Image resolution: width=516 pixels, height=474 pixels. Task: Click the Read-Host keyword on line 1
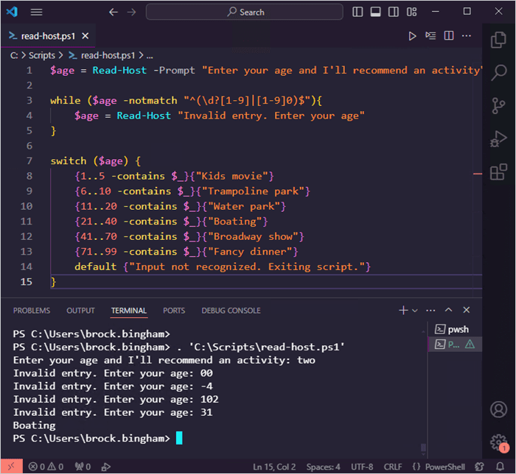(x=119, y=71)
